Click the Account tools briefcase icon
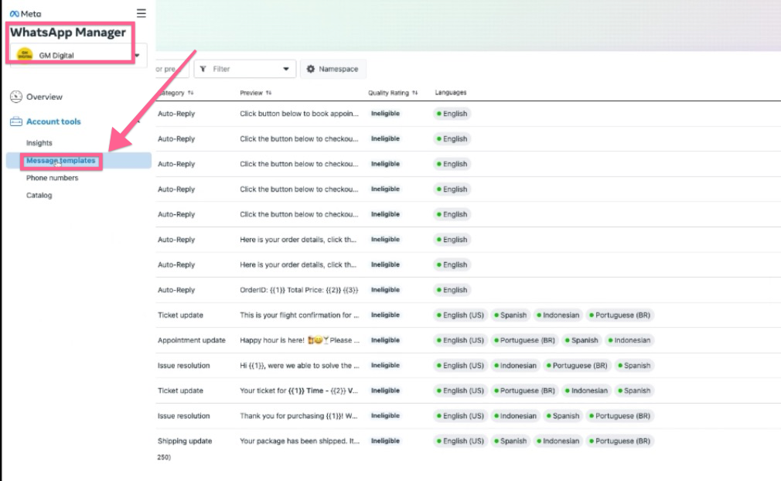The width and height of the screenshot is (781, 481). tap(15, 121)
